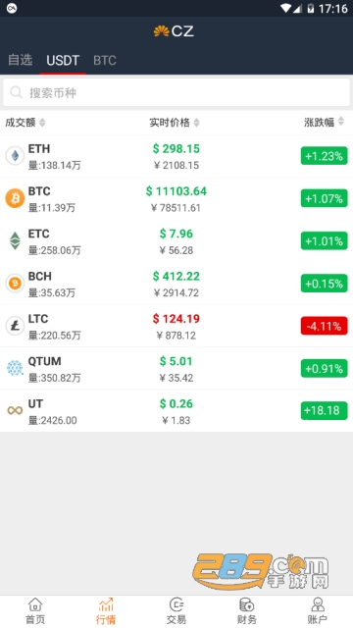Tap the Ethereum ETH coin icon
Viewport: 353px width, 628px height.
(x=15, y=156)
